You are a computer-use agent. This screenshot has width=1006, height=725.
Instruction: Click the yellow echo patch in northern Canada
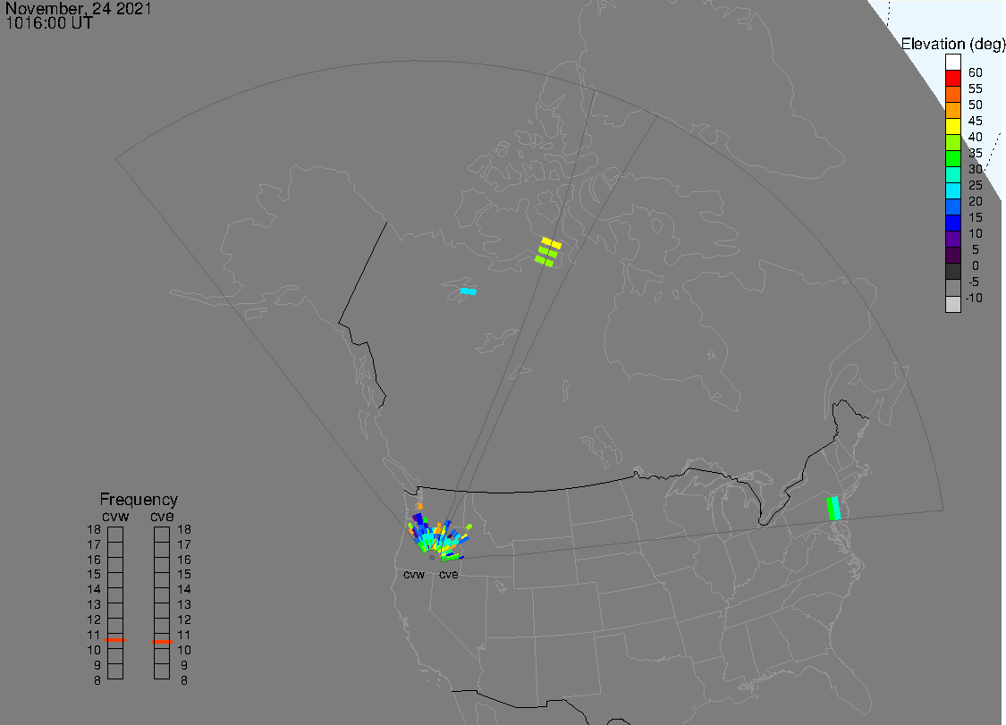point(551,243)
